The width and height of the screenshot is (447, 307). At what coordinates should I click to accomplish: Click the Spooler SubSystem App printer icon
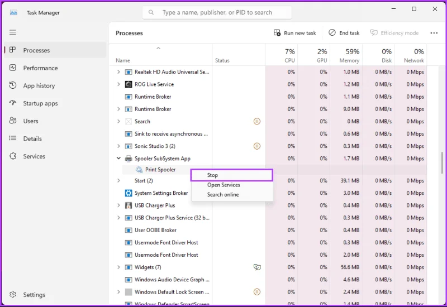tap(129, 159)
